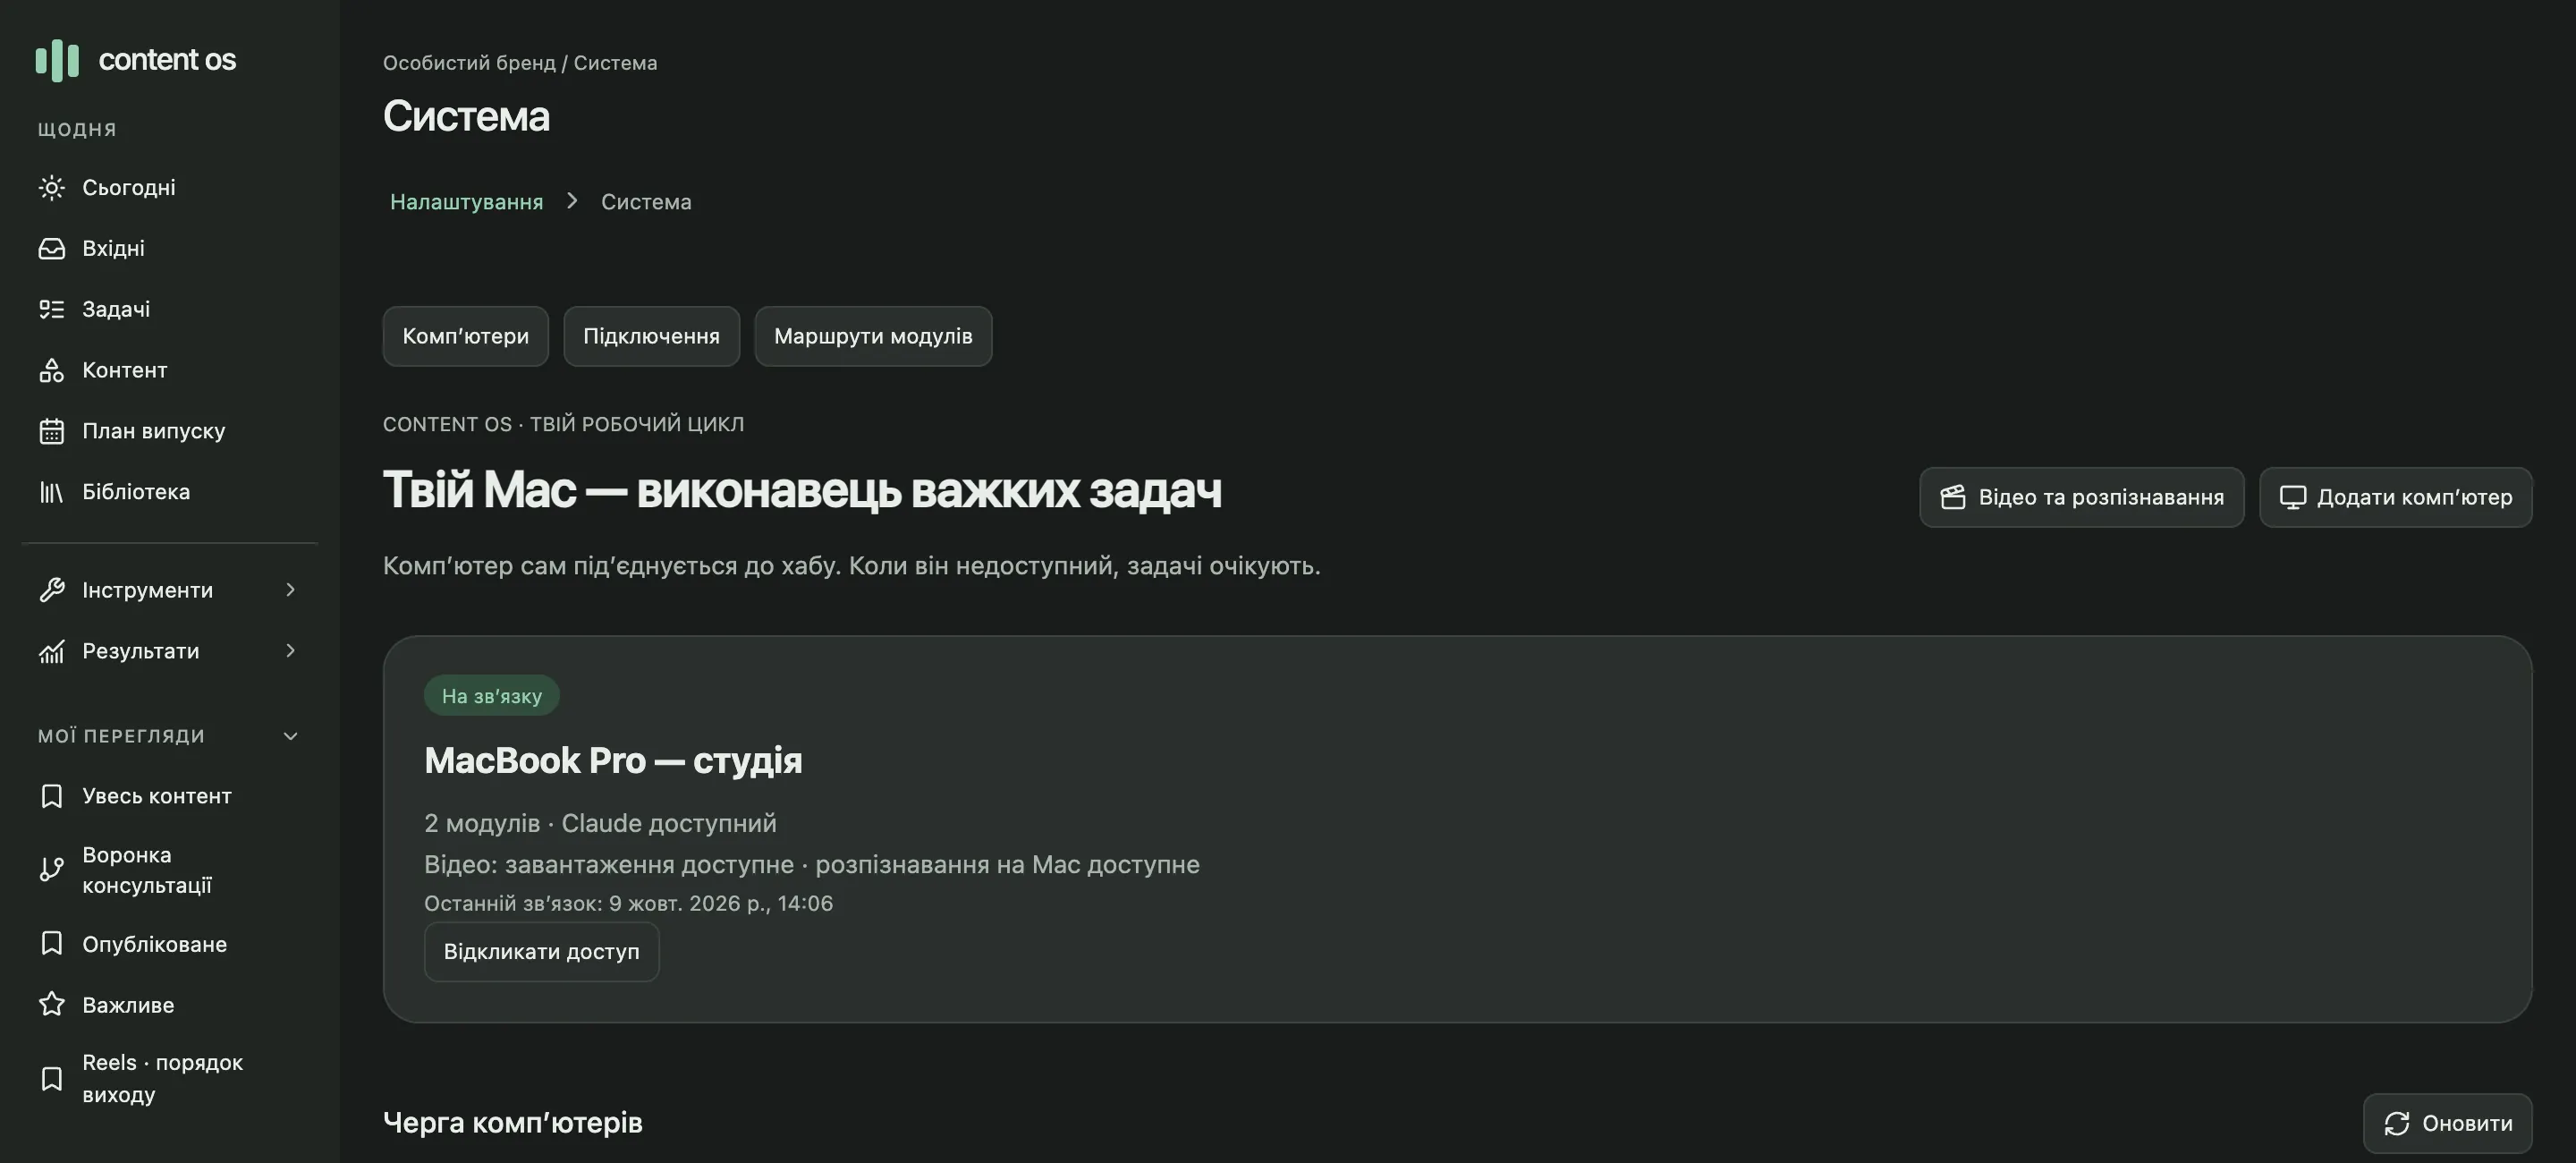Click the branch icon beside Воронка консультації
Image resolution: width=2576 pixels, height=1163 pixels.
(51, 870)
